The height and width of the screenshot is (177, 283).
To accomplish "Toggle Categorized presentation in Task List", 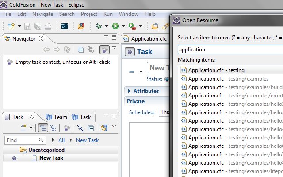I will [x=43, y=128].
